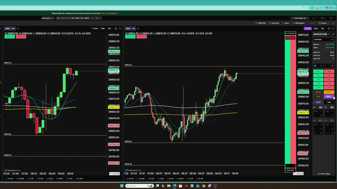
Task: Select the /MNQ 1m chart tab
Action: click(130, 28)
